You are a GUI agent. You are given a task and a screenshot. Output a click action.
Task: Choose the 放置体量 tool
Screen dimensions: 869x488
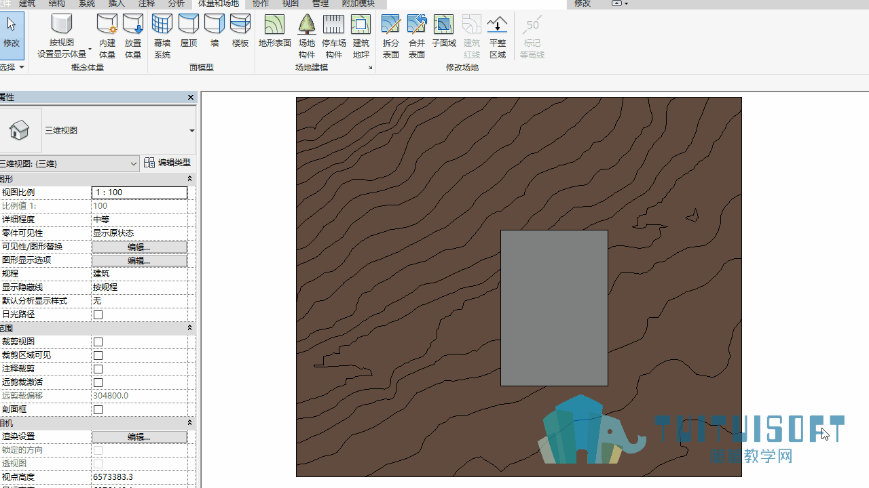coord(133,36)
